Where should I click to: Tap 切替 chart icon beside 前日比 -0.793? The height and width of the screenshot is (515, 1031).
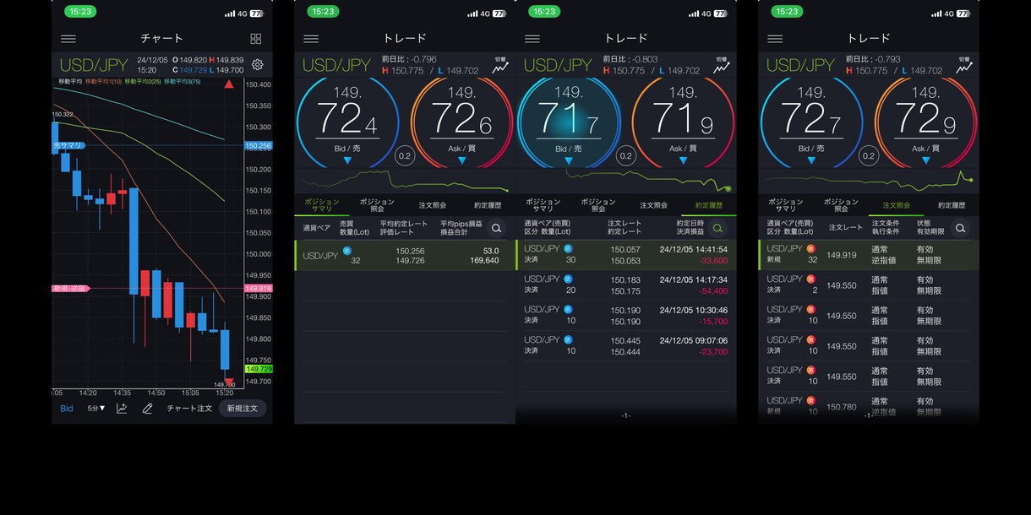(964, 66)
